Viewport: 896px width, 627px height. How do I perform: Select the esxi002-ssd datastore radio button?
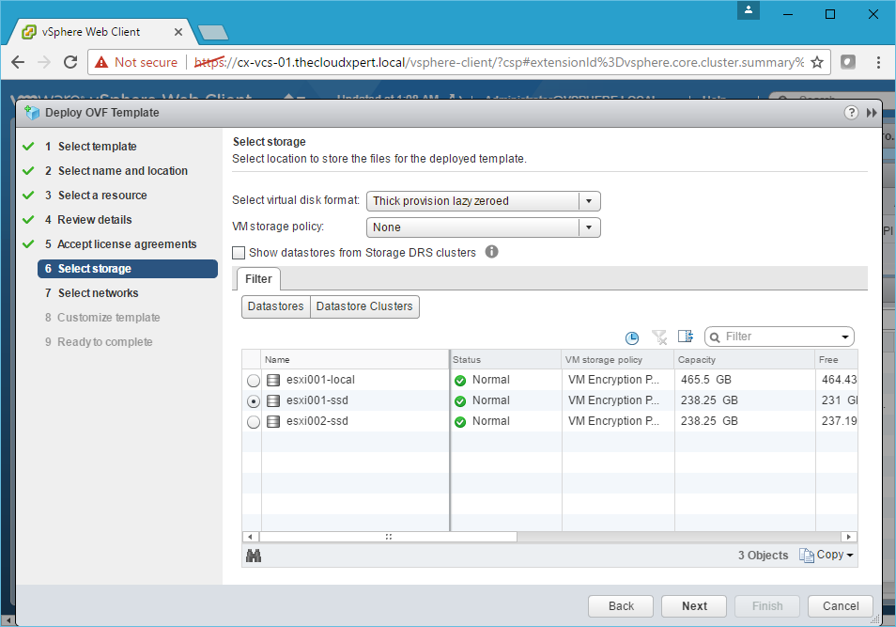tap(254, 422)
